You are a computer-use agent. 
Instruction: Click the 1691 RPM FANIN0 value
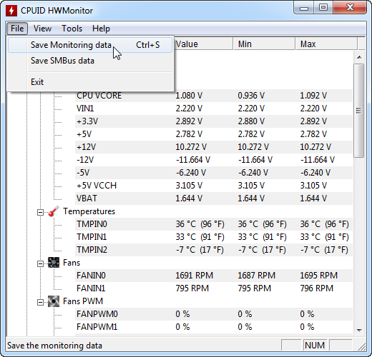(x=194, y=276)
